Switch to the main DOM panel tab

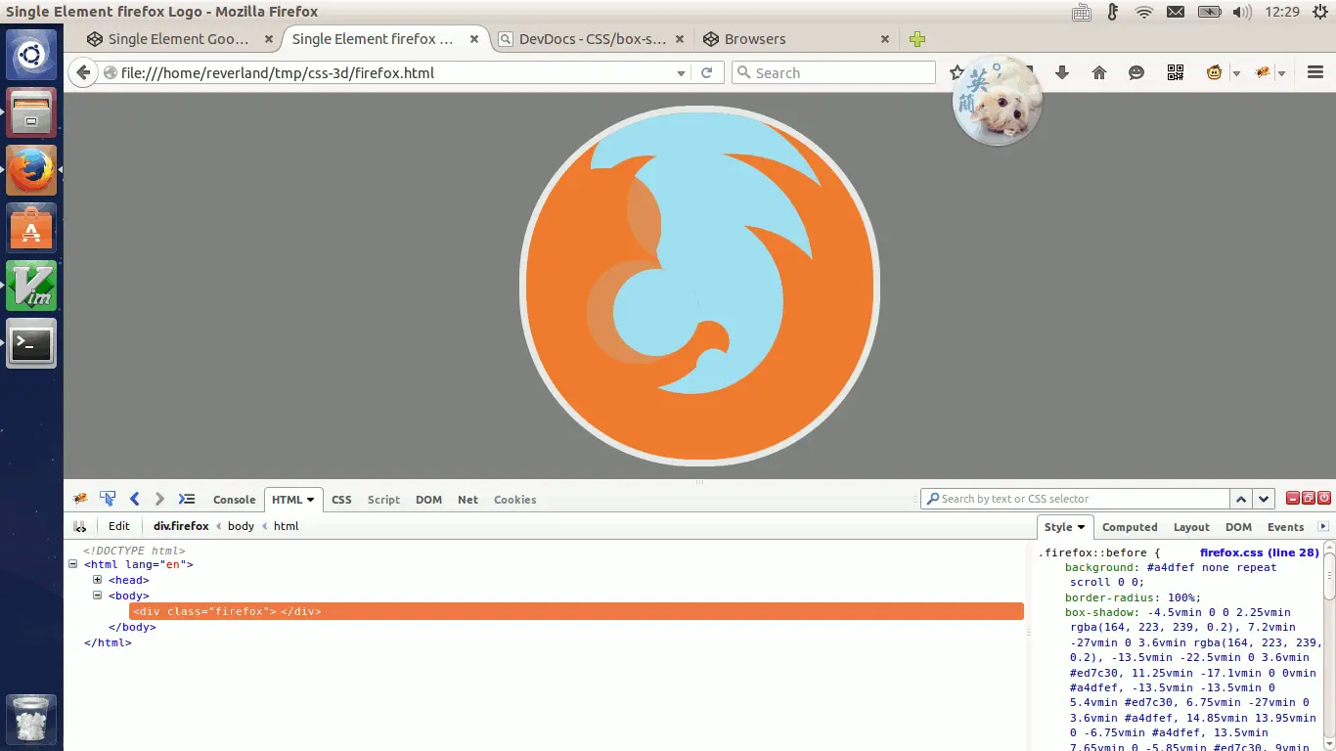pos(428,500)
